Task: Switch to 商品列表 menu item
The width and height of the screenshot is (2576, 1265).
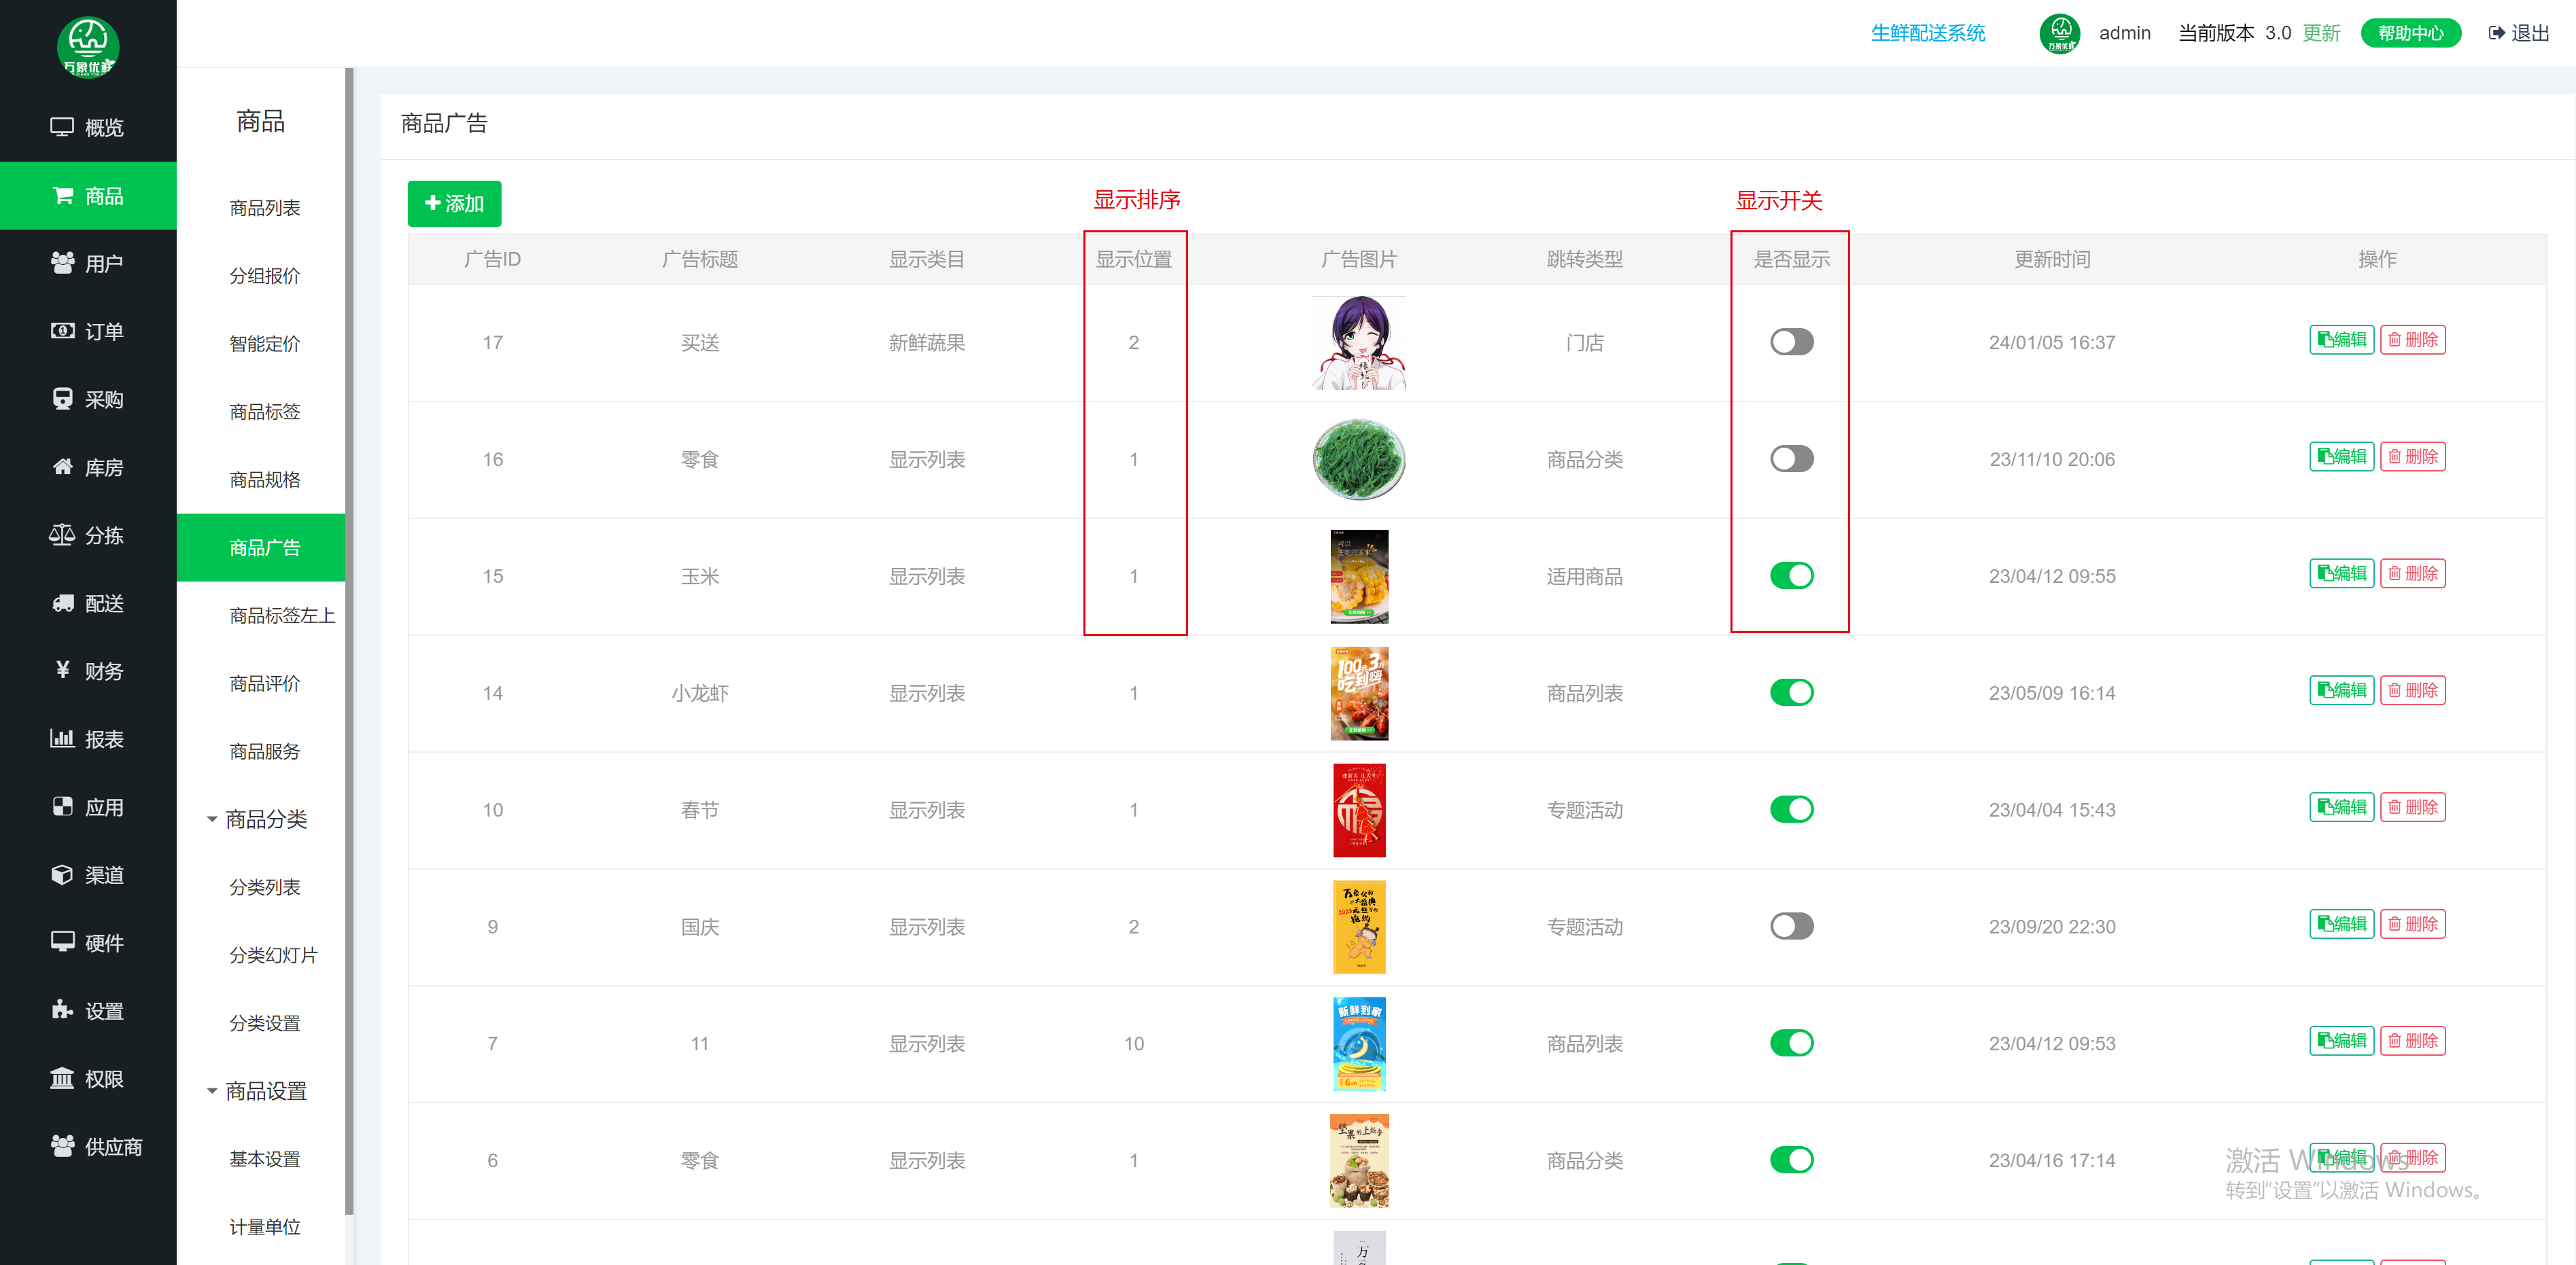Action: pyautogui.click(x=263, y=207)
